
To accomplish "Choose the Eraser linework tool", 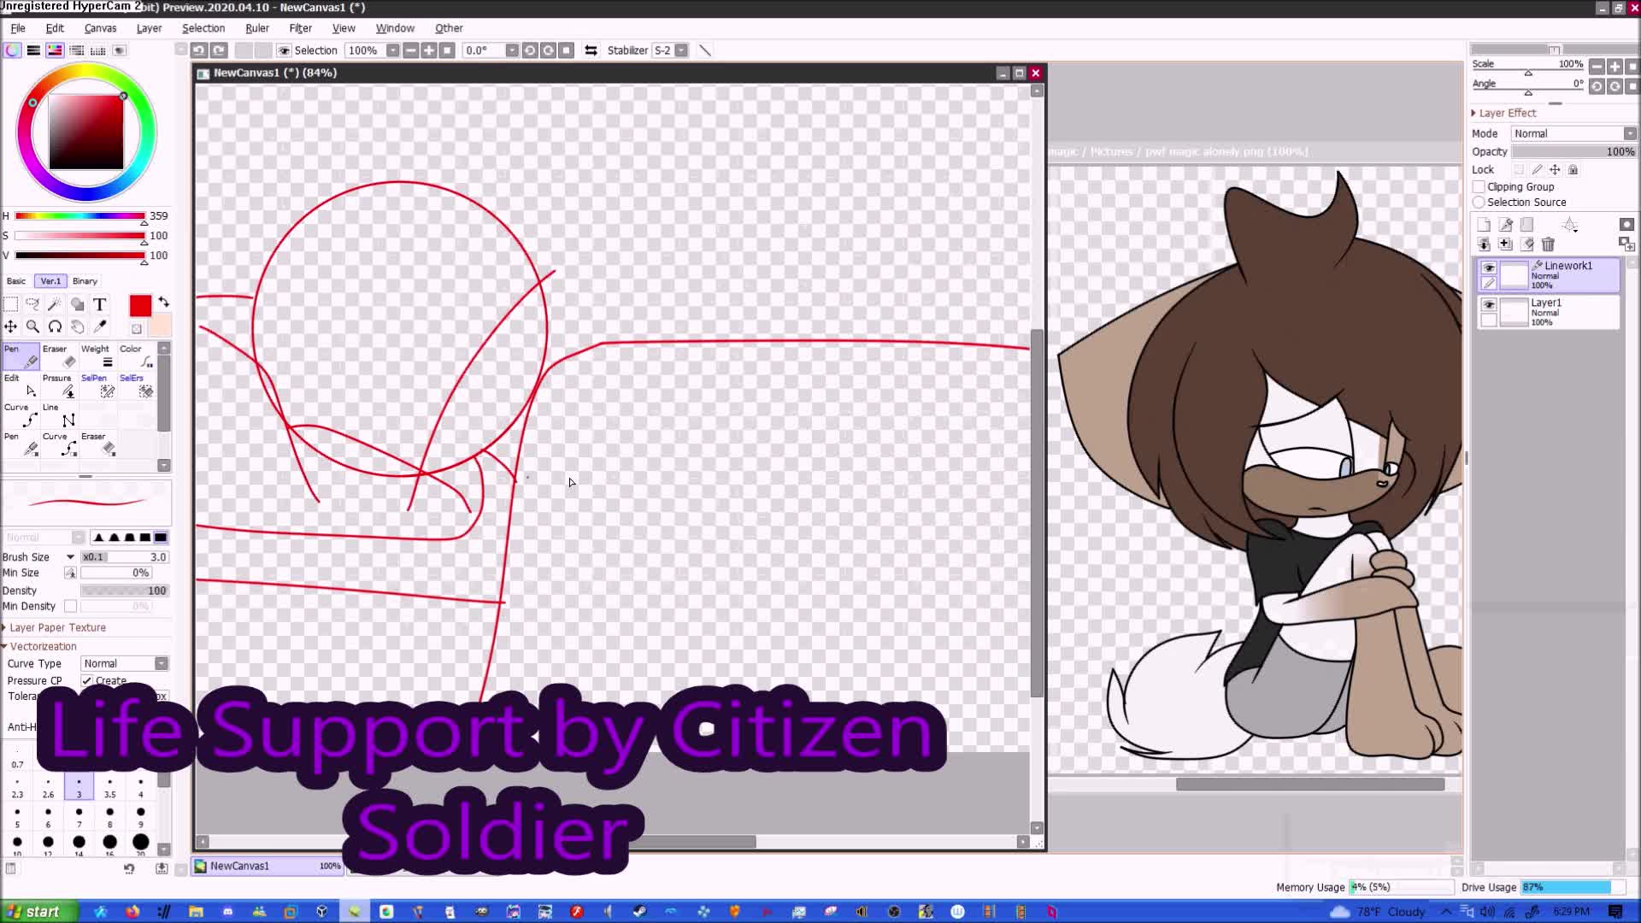I will coord(59,356).
